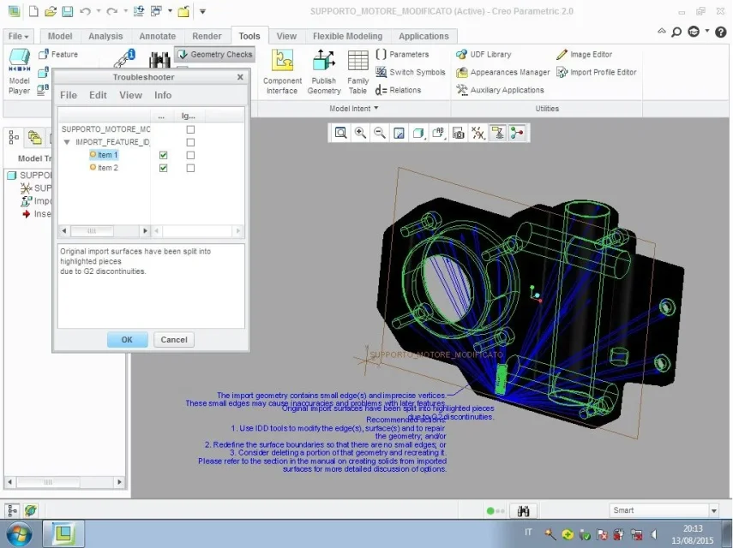This screenshot has height=548, width=733.
Task: Collapse the IMPORT_FEATURE_ID tree node
Action: [67, 142]
